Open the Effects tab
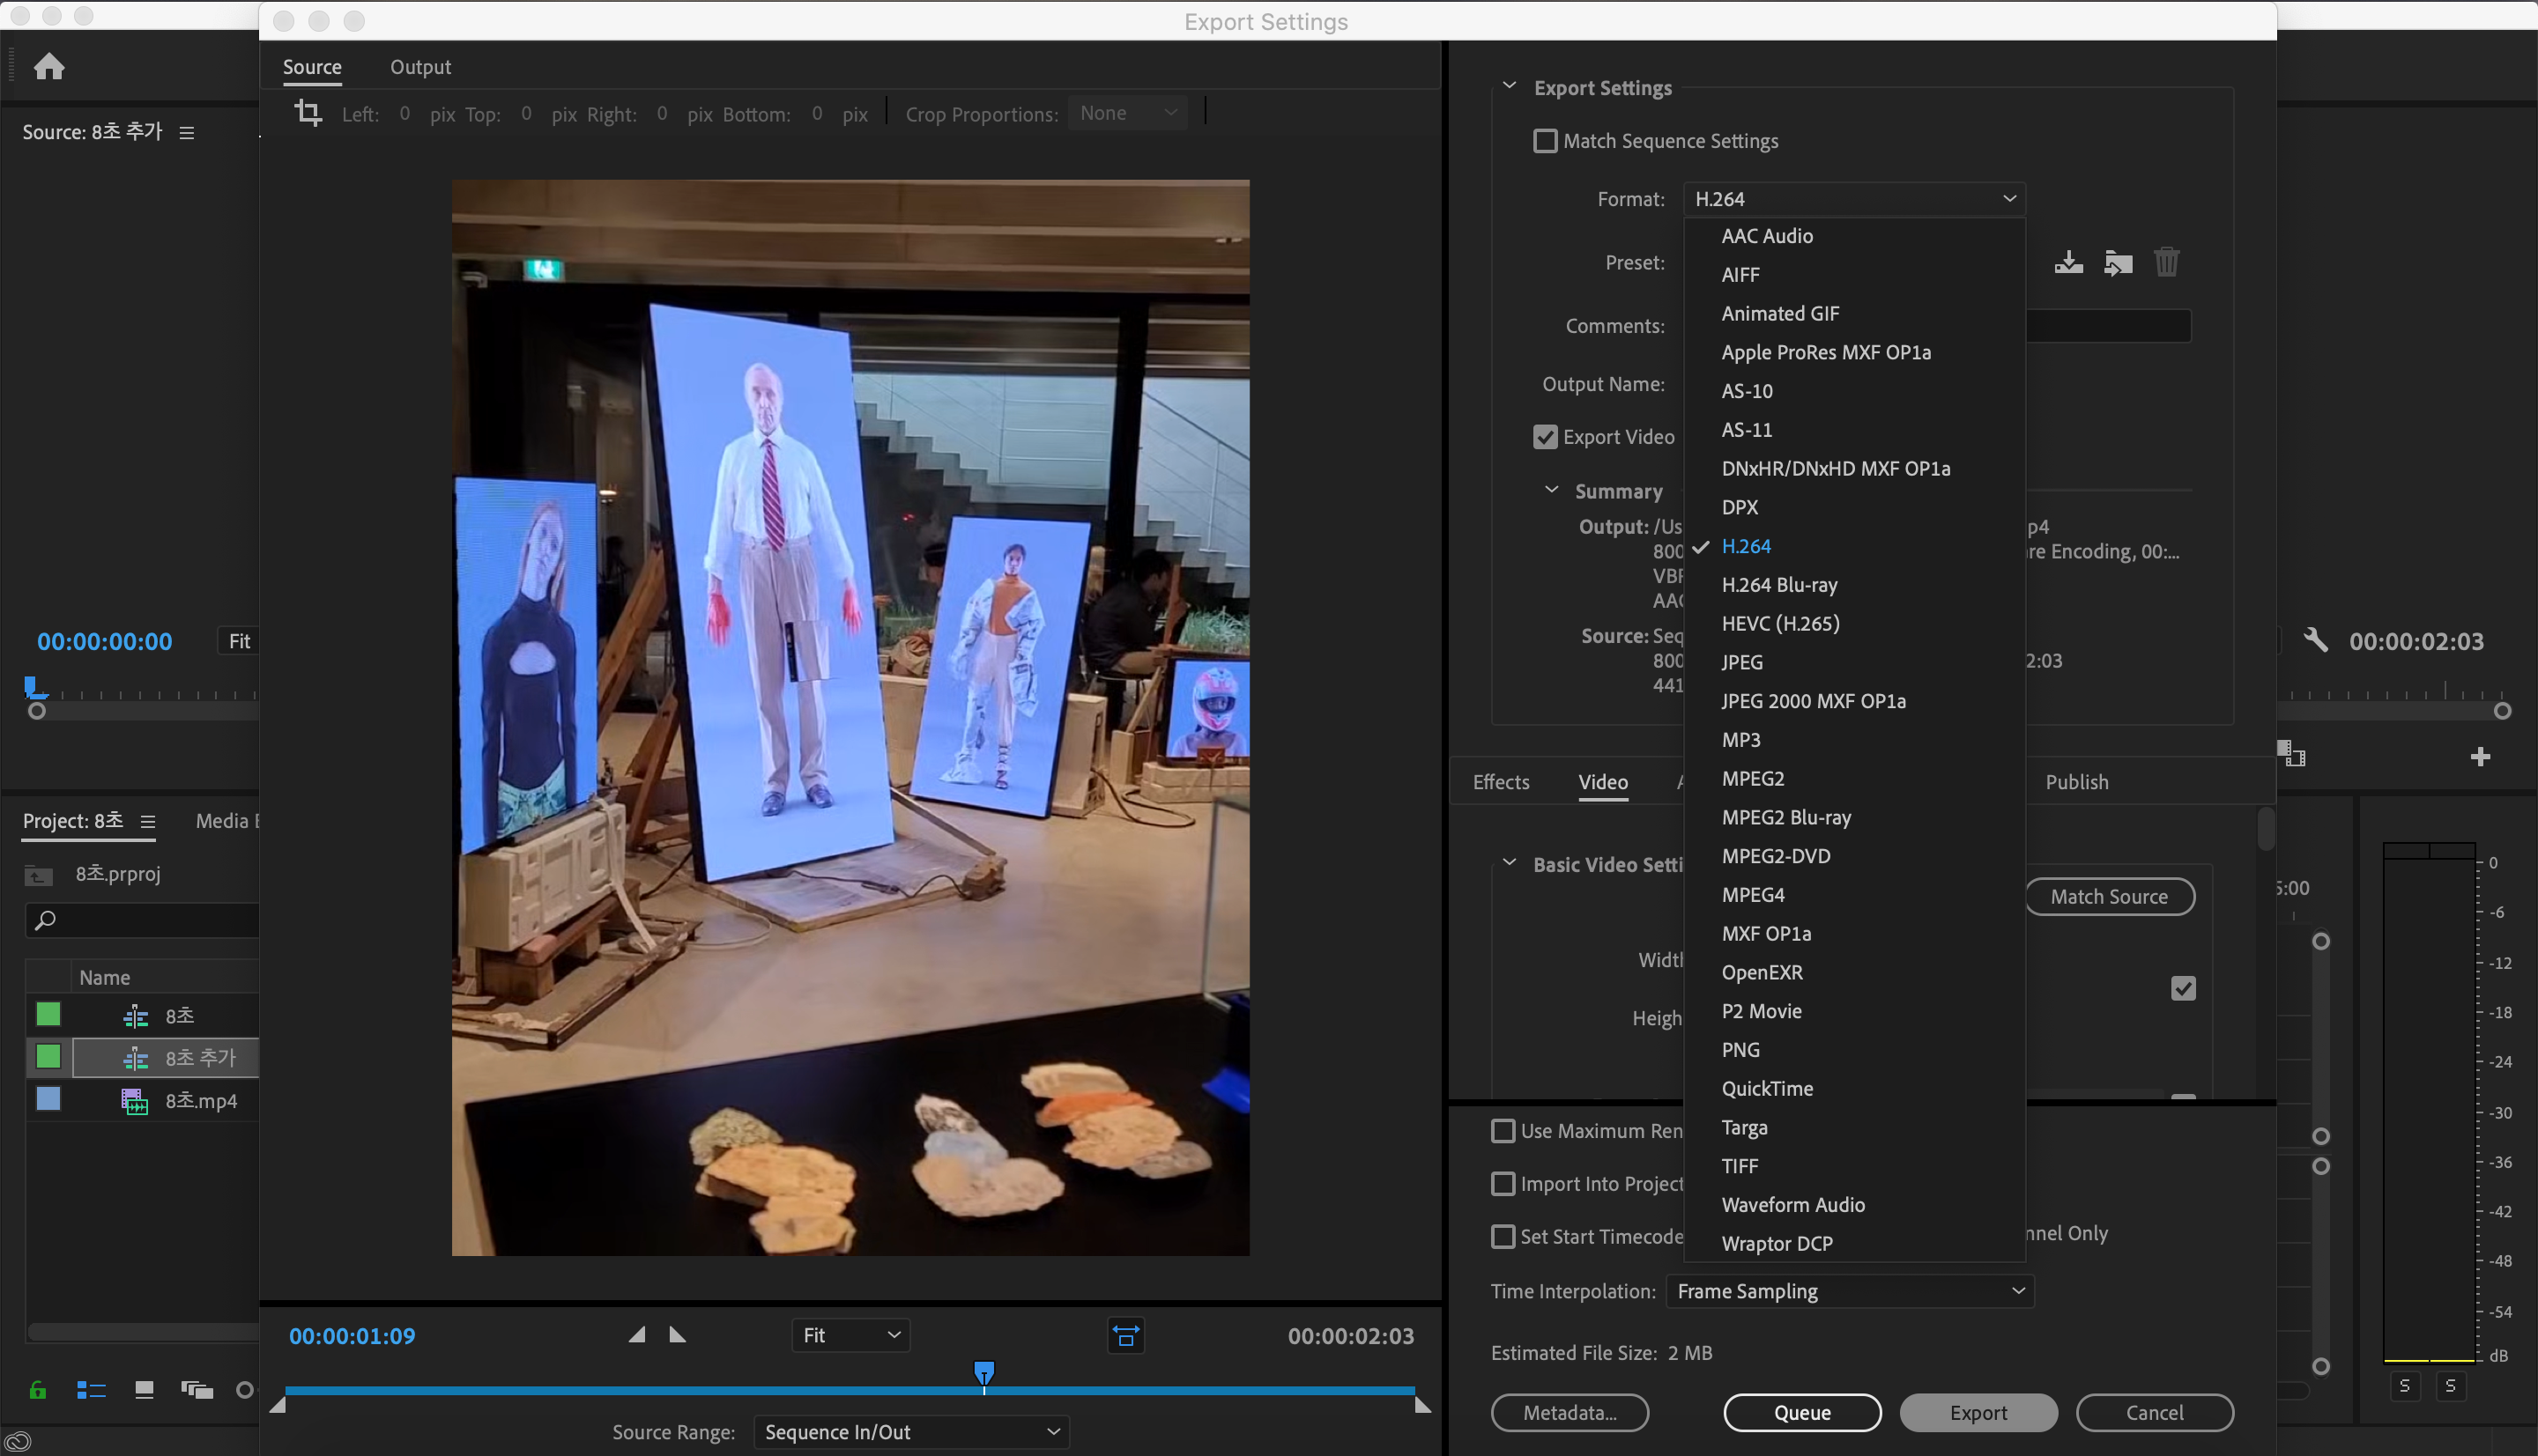This screenshot has height=1456, width=2538. (x=1501, y=782)
